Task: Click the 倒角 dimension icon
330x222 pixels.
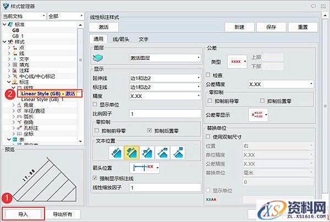Action: click(x=19, y=122)
